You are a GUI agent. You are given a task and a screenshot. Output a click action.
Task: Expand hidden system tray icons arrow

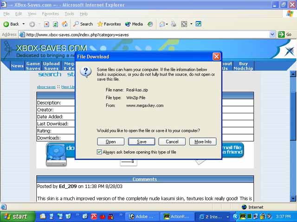click(x=235, y=216)
